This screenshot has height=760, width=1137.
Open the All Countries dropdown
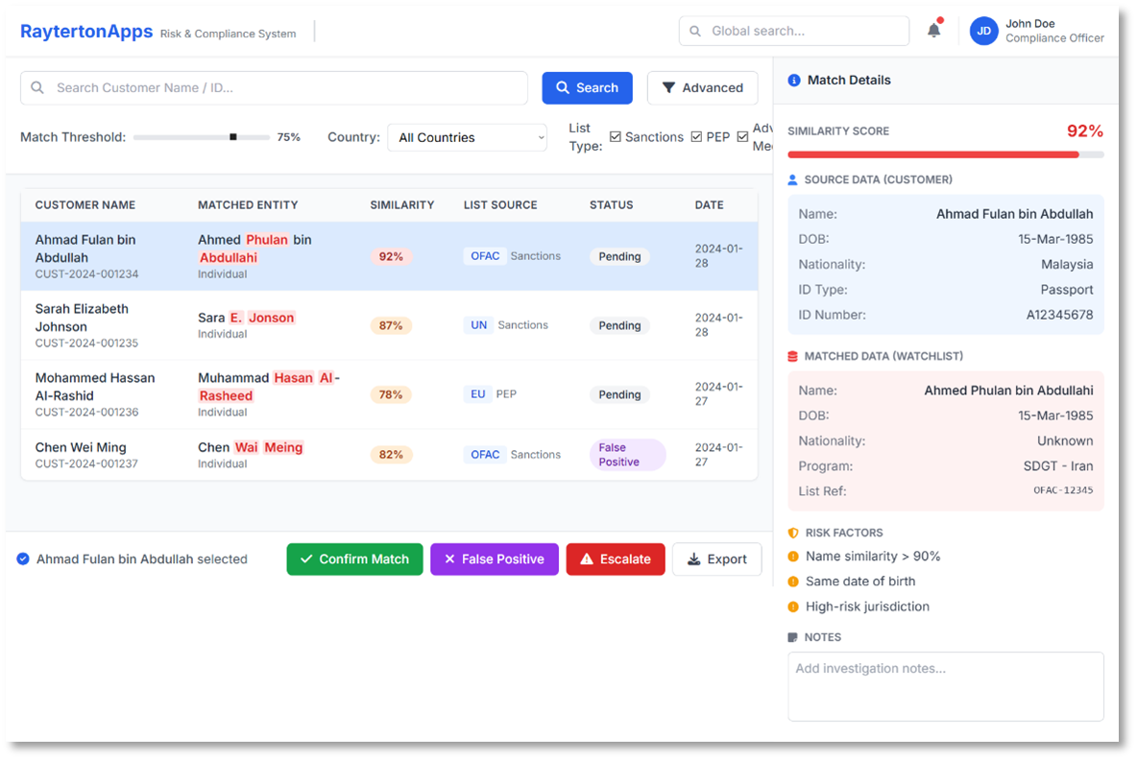pyautogui.click(x=467, y=137)
